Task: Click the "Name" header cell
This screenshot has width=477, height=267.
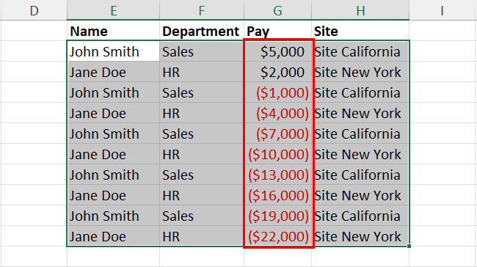Action: pos(113,31)
